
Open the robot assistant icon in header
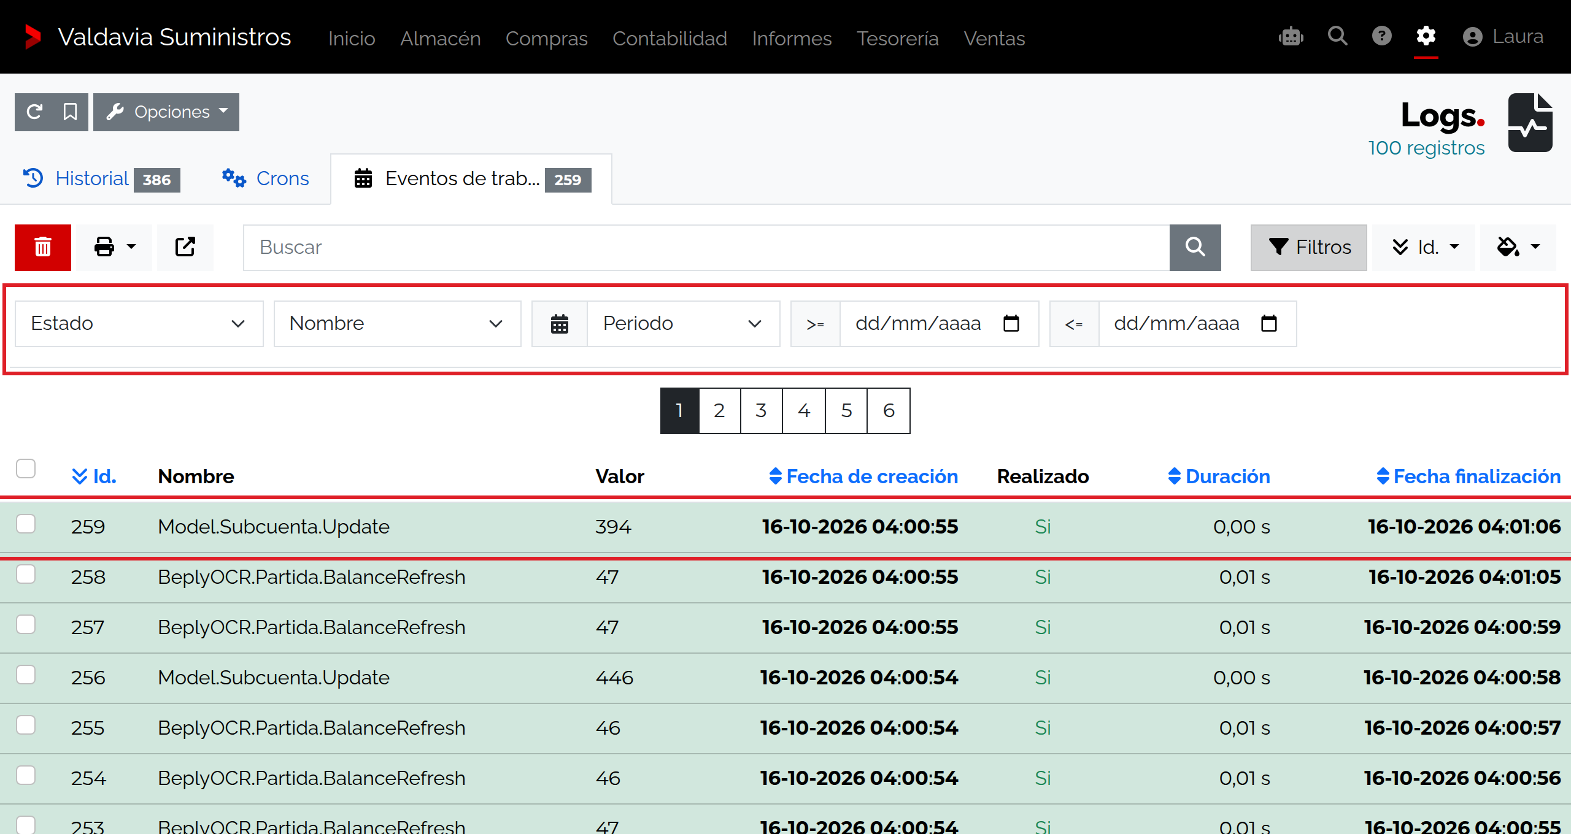(1291, 36)
